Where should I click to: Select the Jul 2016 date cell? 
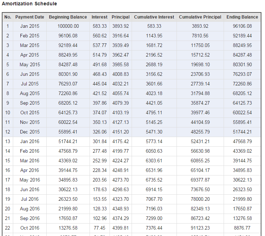click(30, 199)
